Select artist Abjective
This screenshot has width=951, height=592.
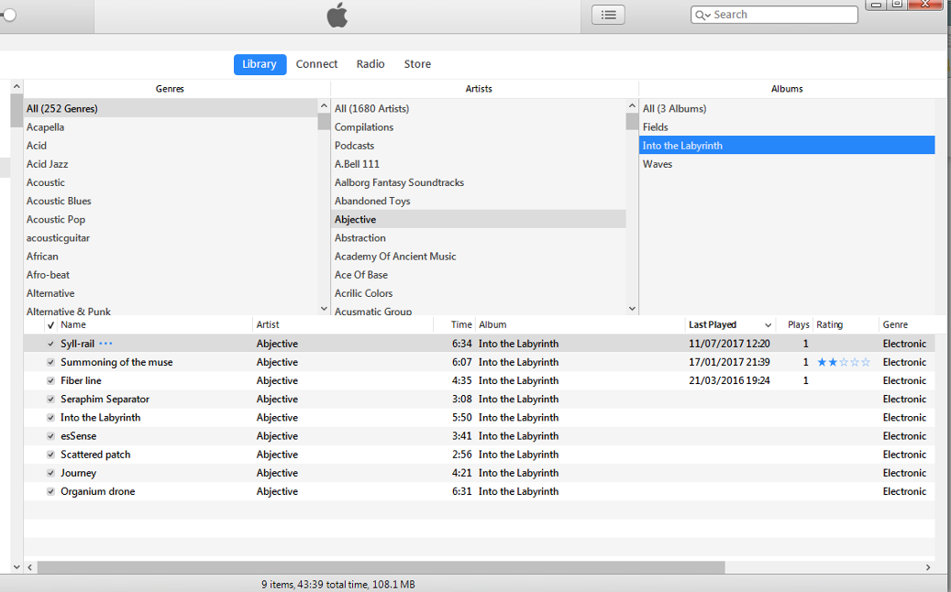point(479,219)
